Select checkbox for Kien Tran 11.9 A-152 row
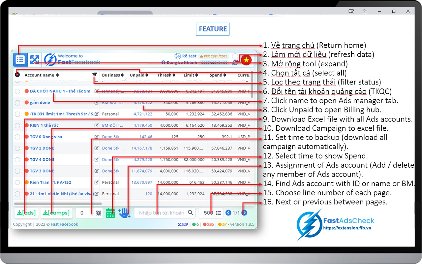The width and height of the screenshot is (422, 264). click(x=17, y=182)
